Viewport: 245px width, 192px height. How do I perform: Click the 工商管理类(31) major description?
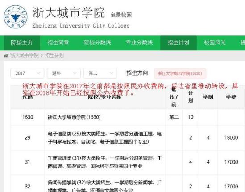tap(105, 162)
